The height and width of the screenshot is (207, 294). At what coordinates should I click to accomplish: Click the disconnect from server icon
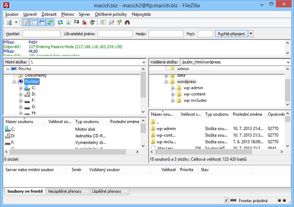pyautogui.click(x=84, y=22)
